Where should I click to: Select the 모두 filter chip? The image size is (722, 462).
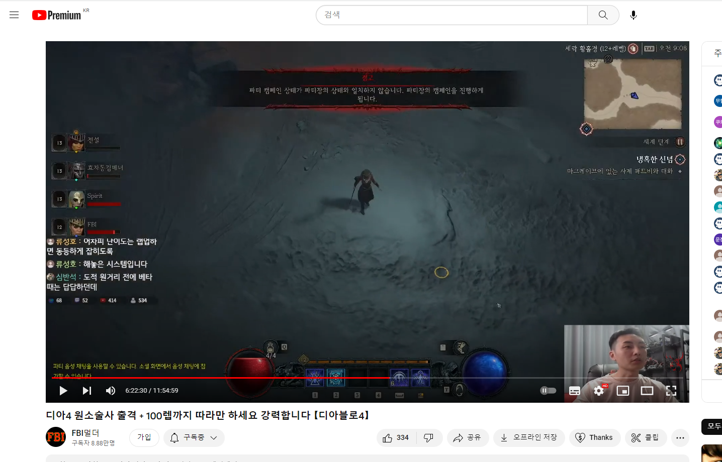click(713, 426)
